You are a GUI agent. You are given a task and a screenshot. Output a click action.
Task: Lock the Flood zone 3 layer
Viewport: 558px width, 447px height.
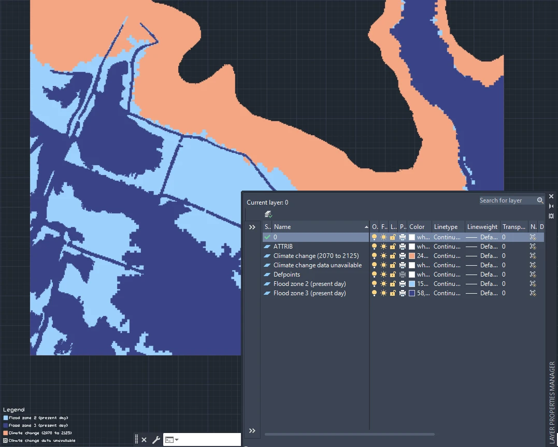pos(393,293)
